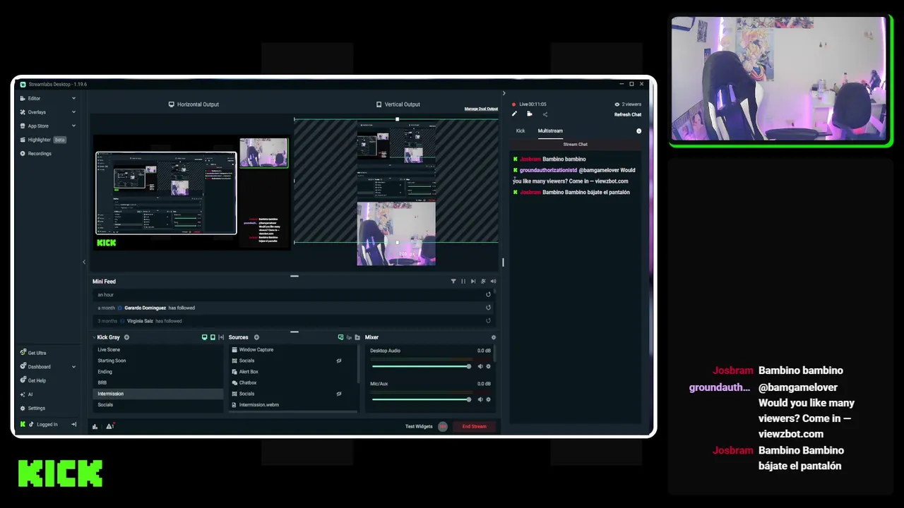Toggle the horizontal display icon in Scenes
Viewport: 904px width, 508px height.
pyautogui.click(x=205, y=337)
